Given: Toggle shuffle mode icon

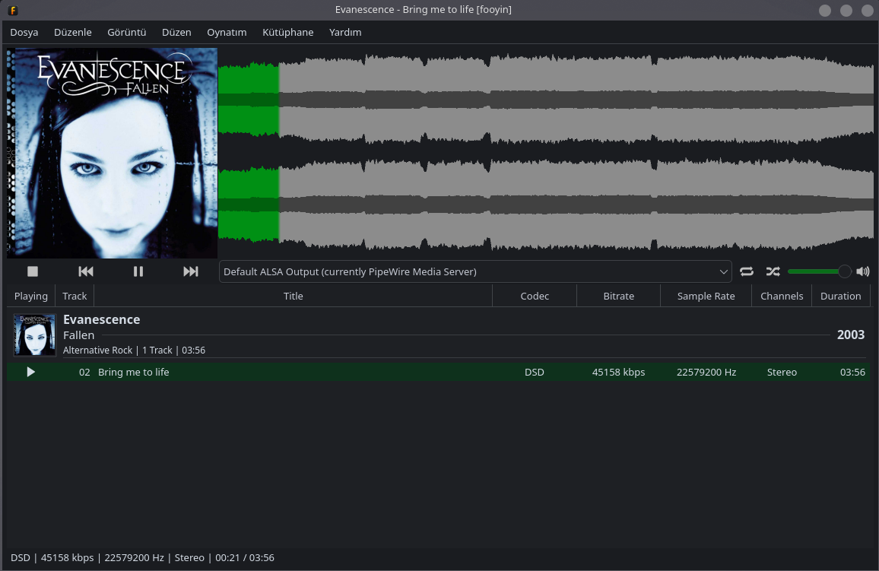Looking at the screenshot, I should (x=773, y=271).
